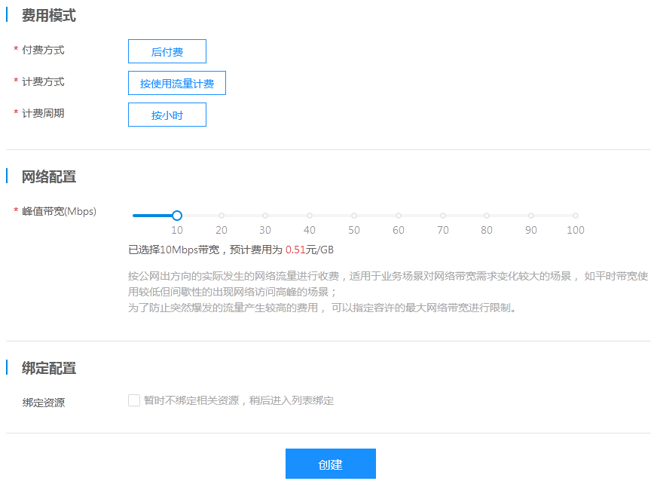Choose 按小时 as the billing cycle
Image resolution: width=651 pixels, height=481 pixels.
point(167,114)
